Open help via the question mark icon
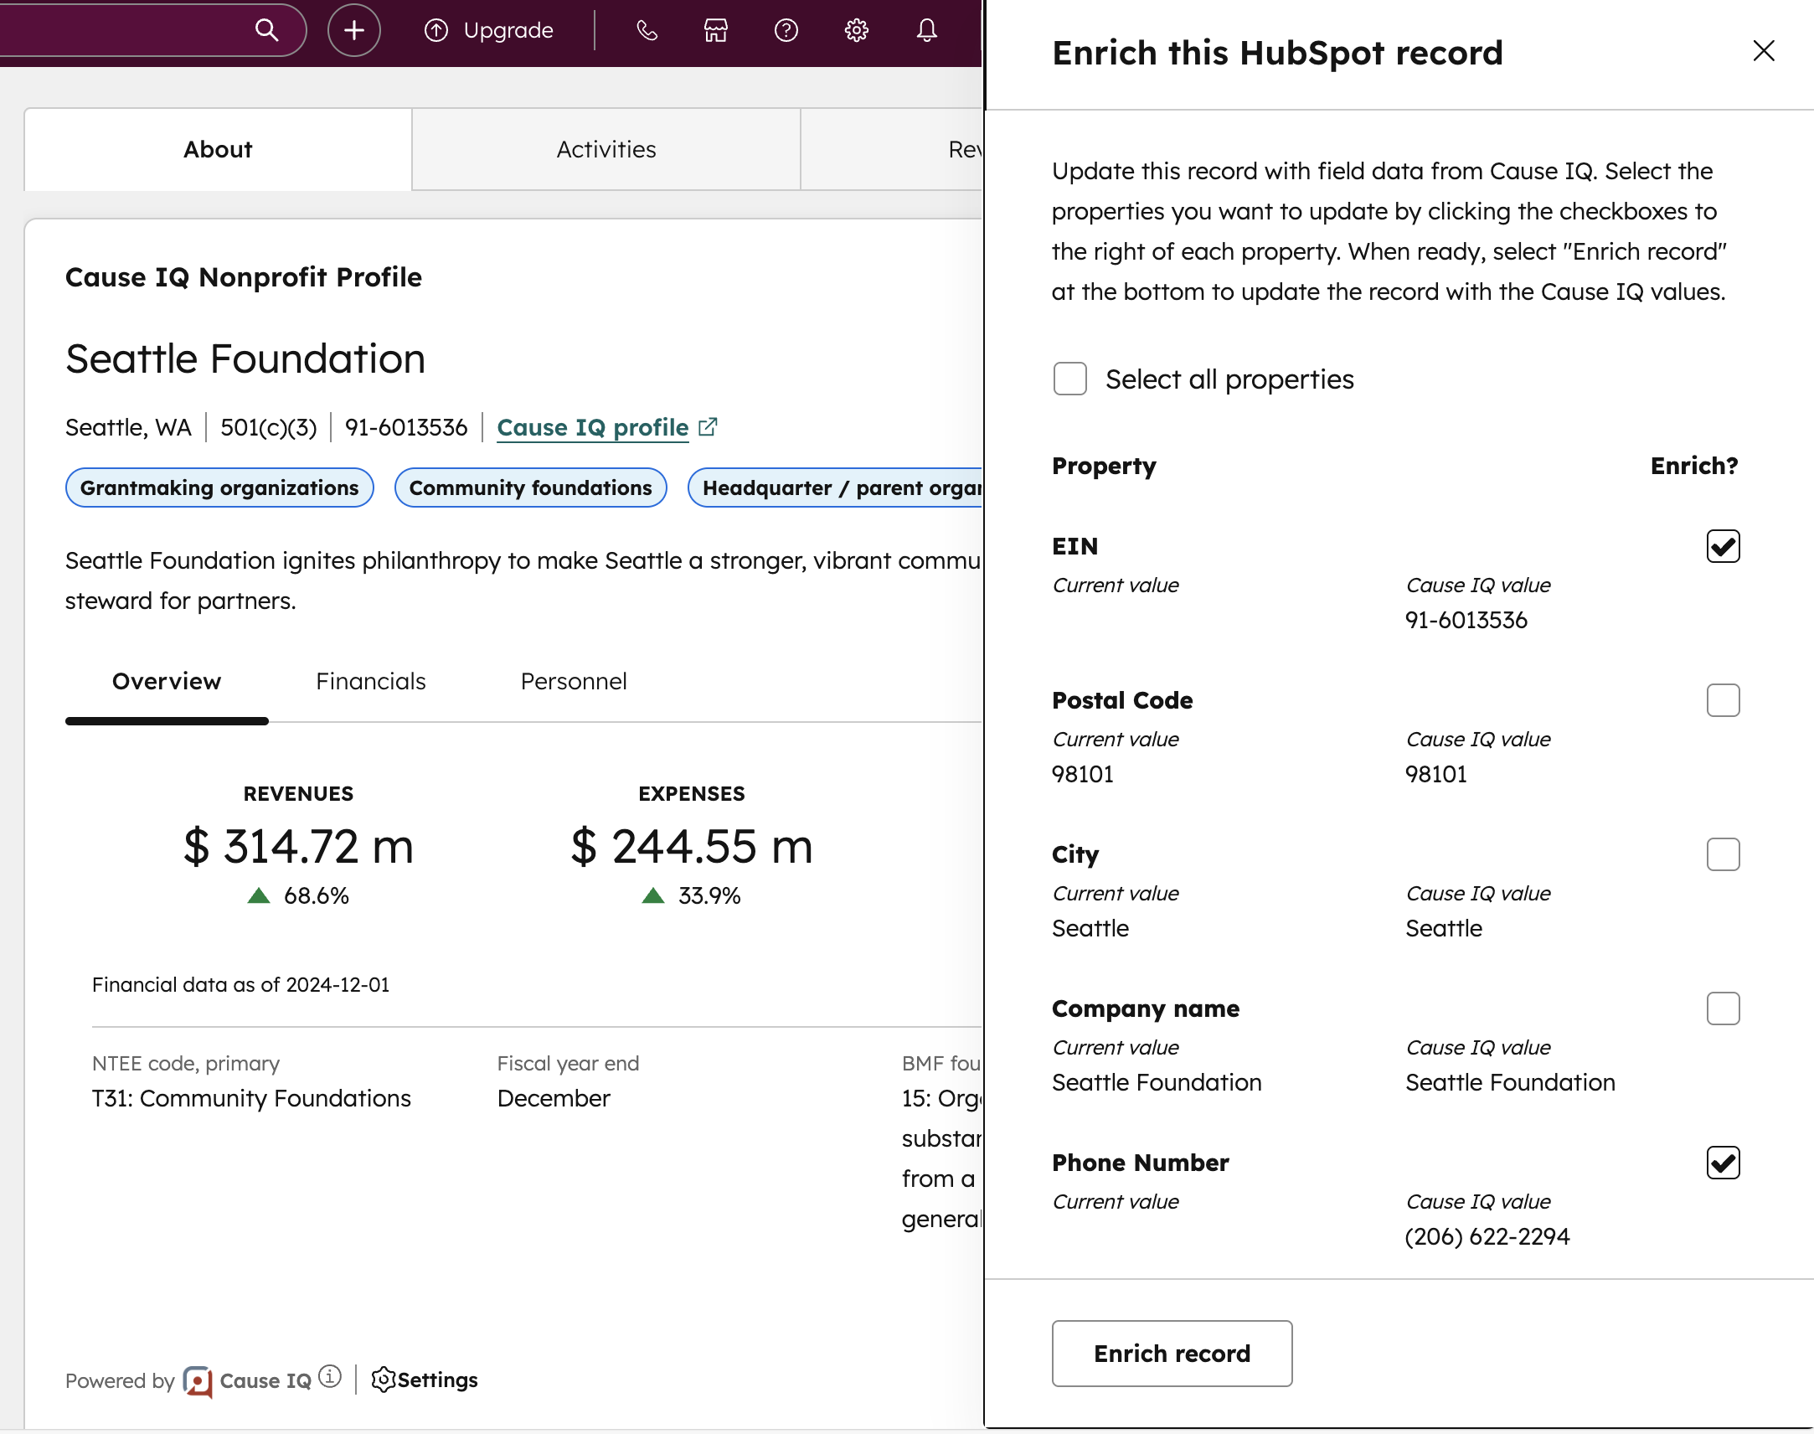This screenshot has height=1434, width=1814. [786, 30]
